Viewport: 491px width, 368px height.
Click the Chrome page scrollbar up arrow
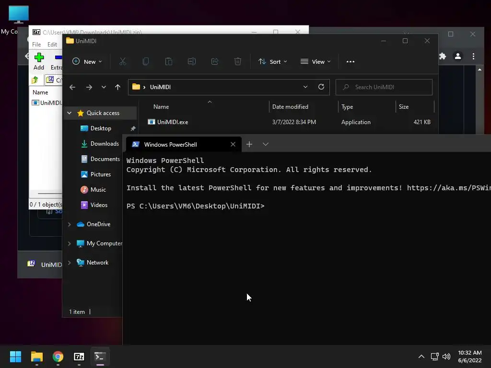point(479,69)
